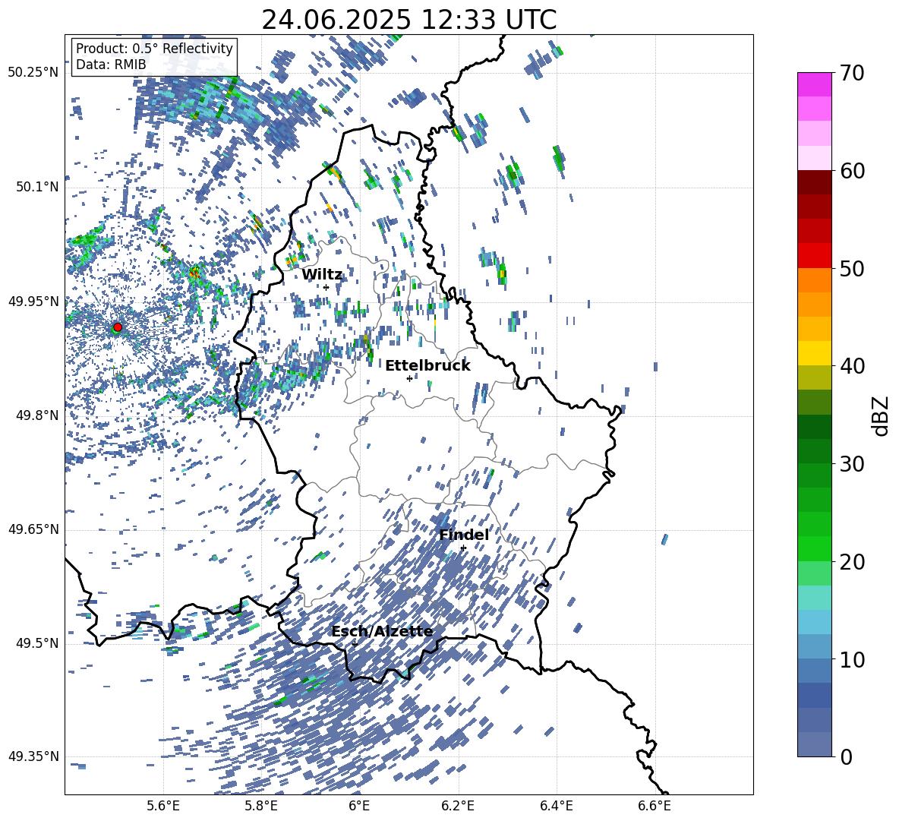
Task: Click the 6.4°E longitude tick label
Action: (x=556, y=806)
